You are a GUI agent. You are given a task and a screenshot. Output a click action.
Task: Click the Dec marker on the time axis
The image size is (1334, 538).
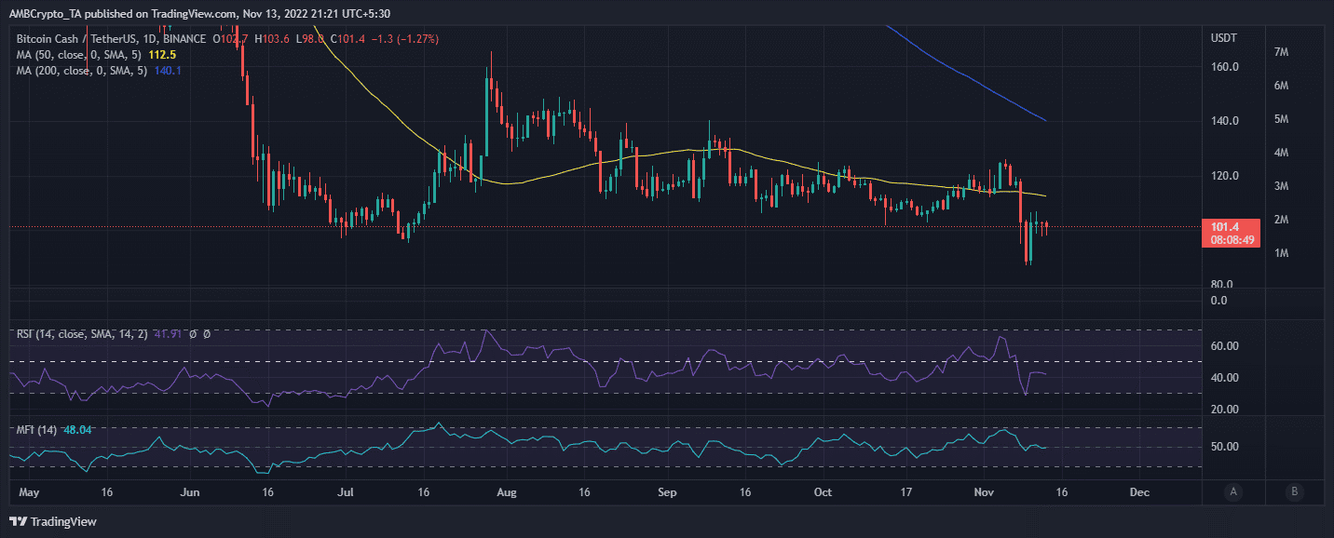[x=1137, y=491]
